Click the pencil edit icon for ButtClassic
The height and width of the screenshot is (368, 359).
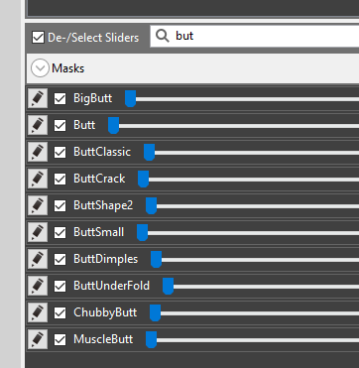[x=38, y=152]
